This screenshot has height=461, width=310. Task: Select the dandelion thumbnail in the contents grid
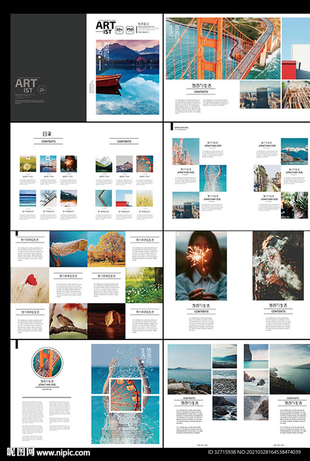tap(28, 164)
